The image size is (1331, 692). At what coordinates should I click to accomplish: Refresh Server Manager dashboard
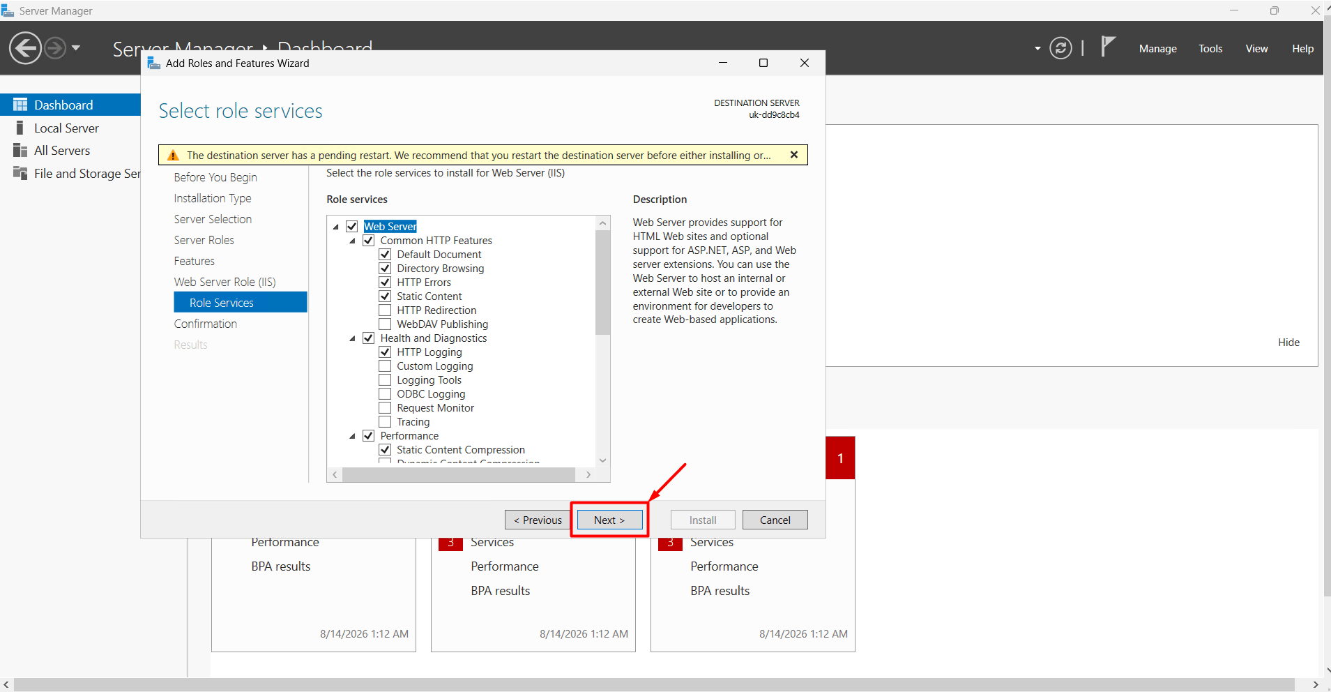click(x=1060, y=48)
